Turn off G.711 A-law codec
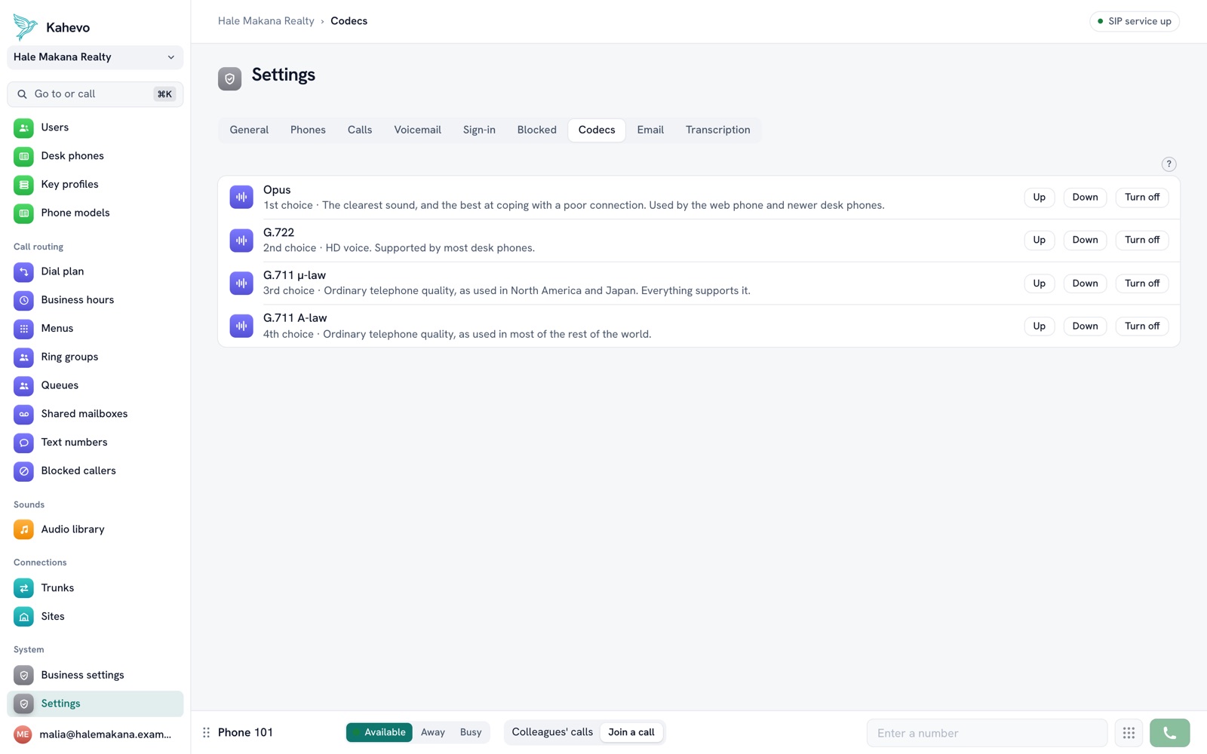1207x754 pixels. 1141,326
